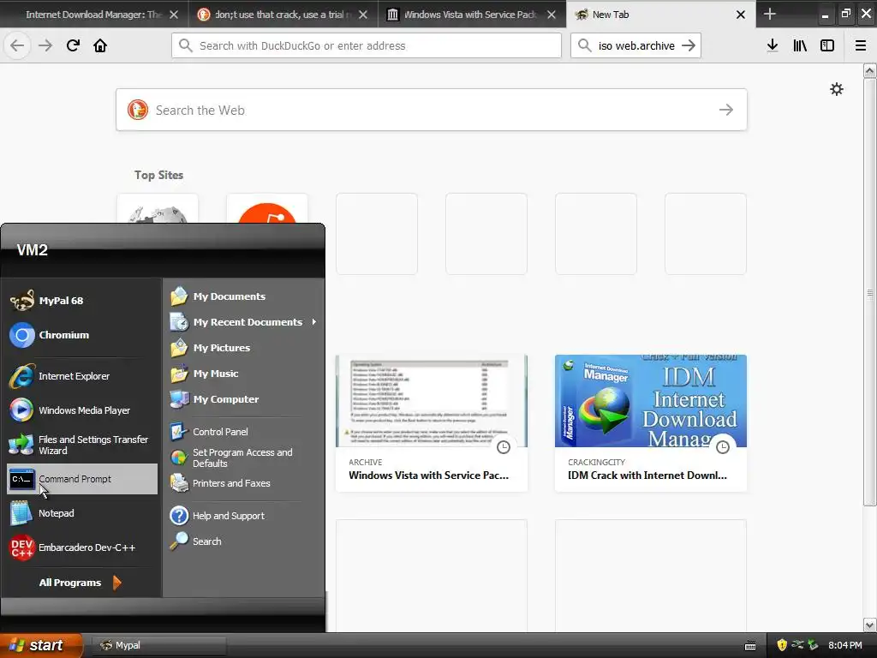Switch to Internet Download Manager tab
The width and height of the screenshot is (877, 658).
point(92,14)
